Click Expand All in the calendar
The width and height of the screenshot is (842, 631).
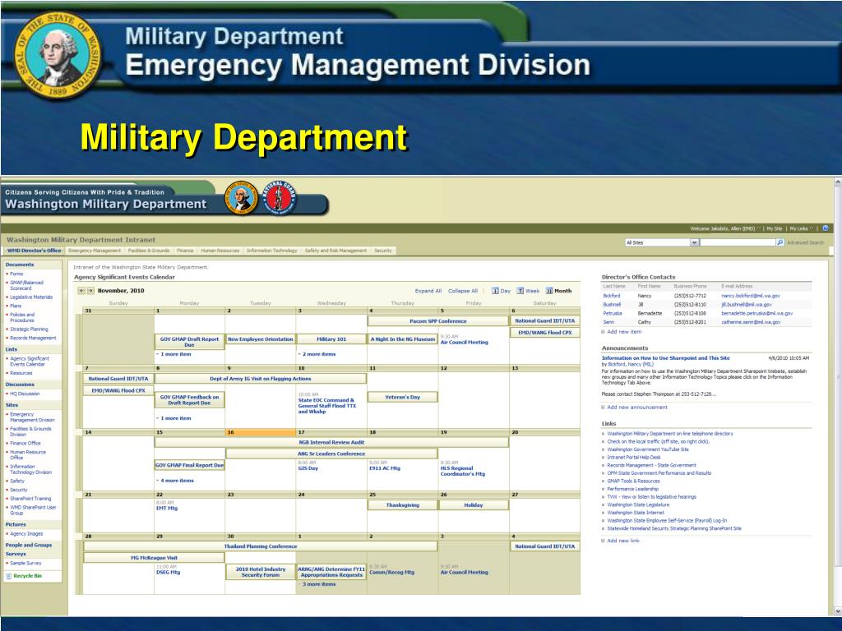pos(428,291)
